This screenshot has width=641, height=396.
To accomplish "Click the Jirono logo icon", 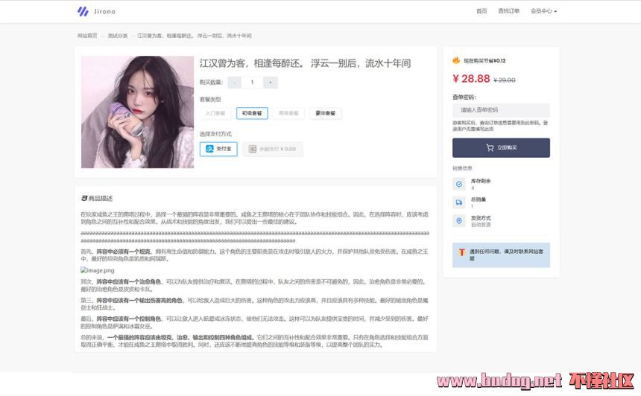I will (83, 11).
